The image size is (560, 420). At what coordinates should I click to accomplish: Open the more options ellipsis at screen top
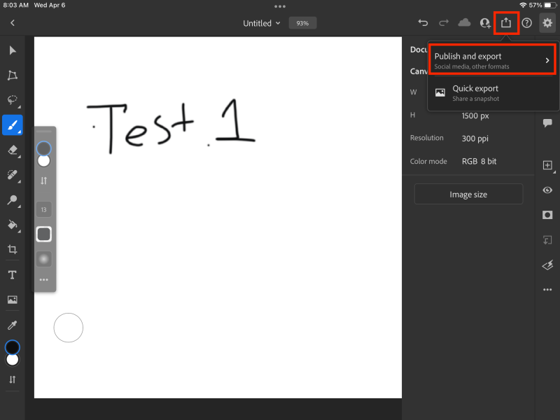280,6
